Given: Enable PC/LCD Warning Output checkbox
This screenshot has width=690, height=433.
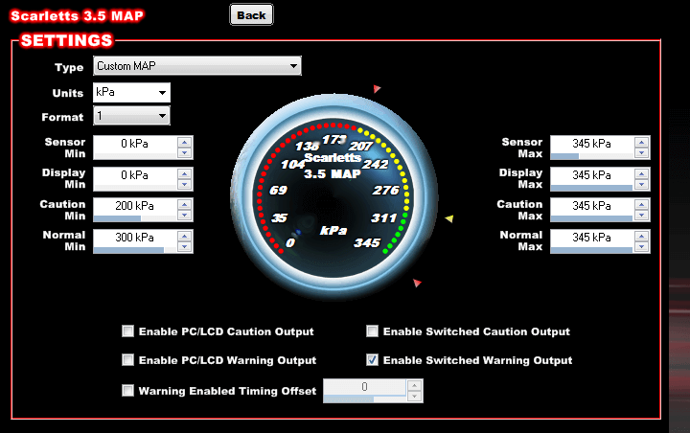Looking at the screenshot, I should point(127,360).
